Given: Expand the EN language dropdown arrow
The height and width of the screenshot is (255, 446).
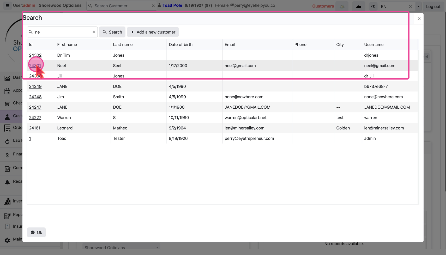Looking at the screenshot, I should [x=418, y=6].
